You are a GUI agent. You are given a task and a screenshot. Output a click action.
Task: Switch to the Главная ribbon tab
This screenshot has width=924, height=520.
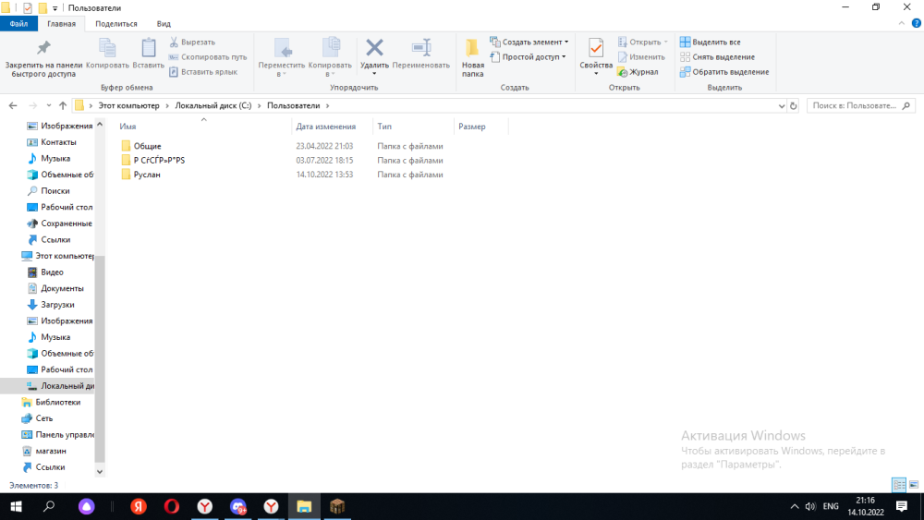61,24
